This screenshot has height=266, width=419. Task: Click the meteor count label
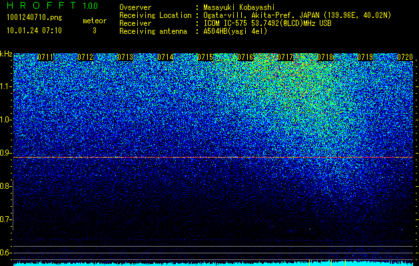pos(95,21)
